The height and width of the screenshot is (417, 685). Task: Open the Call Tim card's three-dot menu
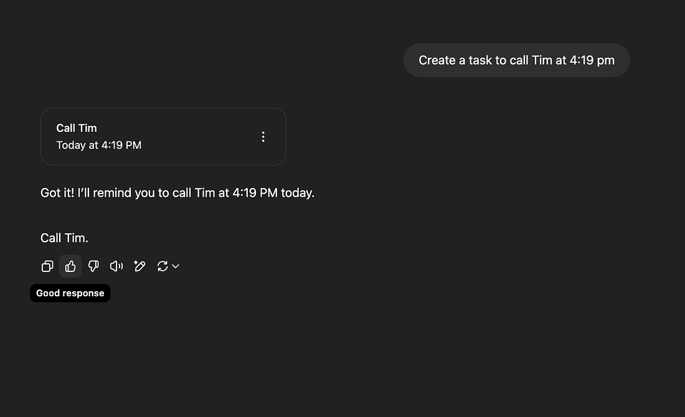tap(263, 137)
